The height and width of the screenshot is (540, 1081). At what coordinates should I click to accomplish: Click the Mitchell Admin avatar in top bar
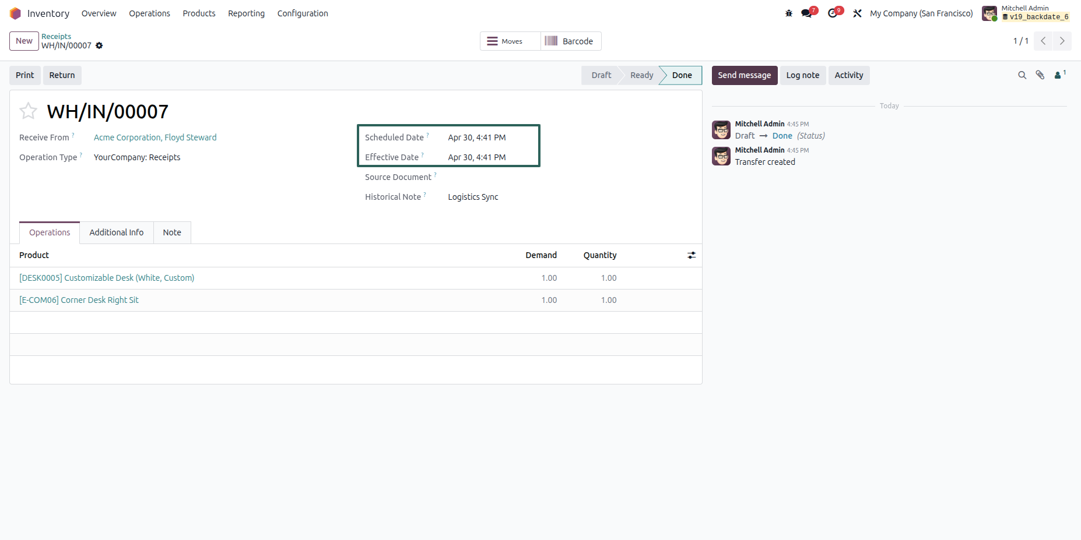[x=989, y=13]
